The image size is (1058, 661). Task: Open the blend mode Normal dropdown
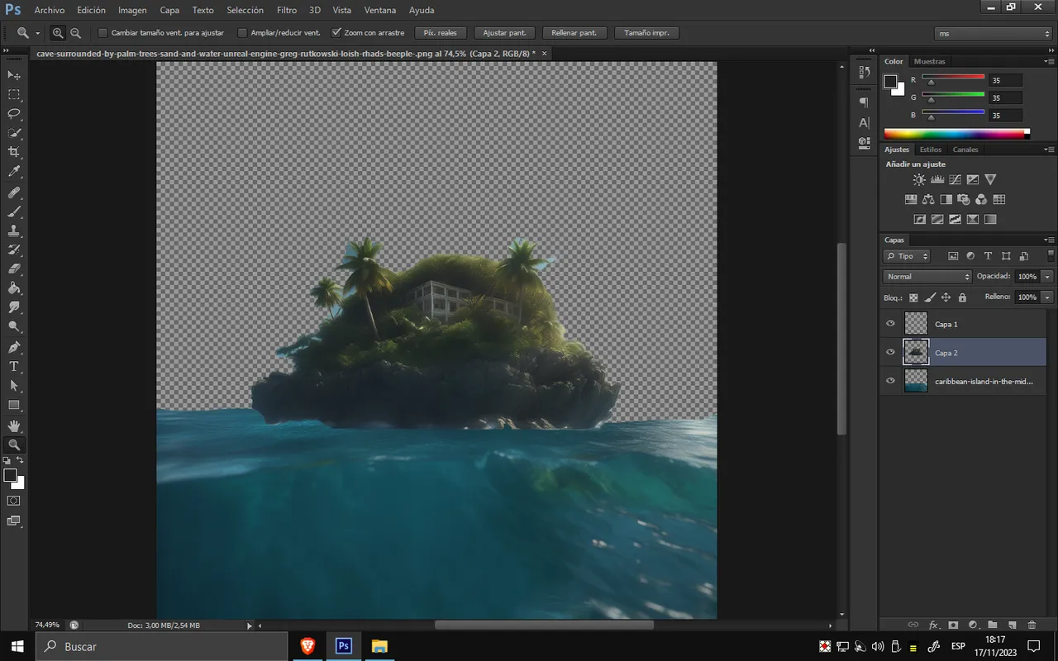[927, 277]
